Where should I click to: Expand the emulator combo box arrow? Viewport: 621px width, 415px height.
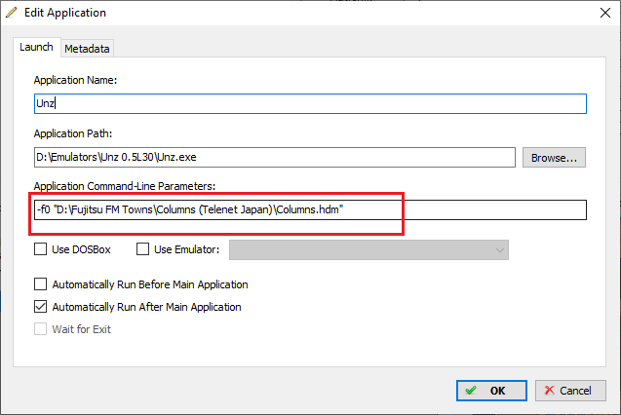click(x=500, y=250)
